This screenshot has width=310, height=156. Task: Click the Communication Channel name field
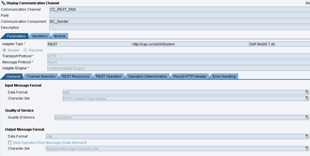(x=179, y=9)
